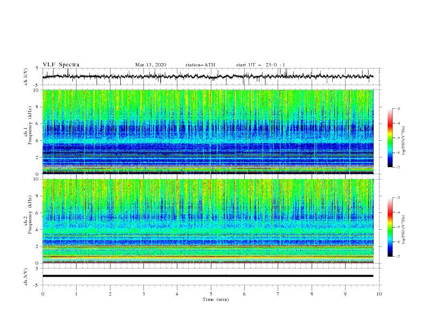Click the '5' tick on time axis
The height and width of the screenshot is (330, 427).
click(x=211, y=294)
